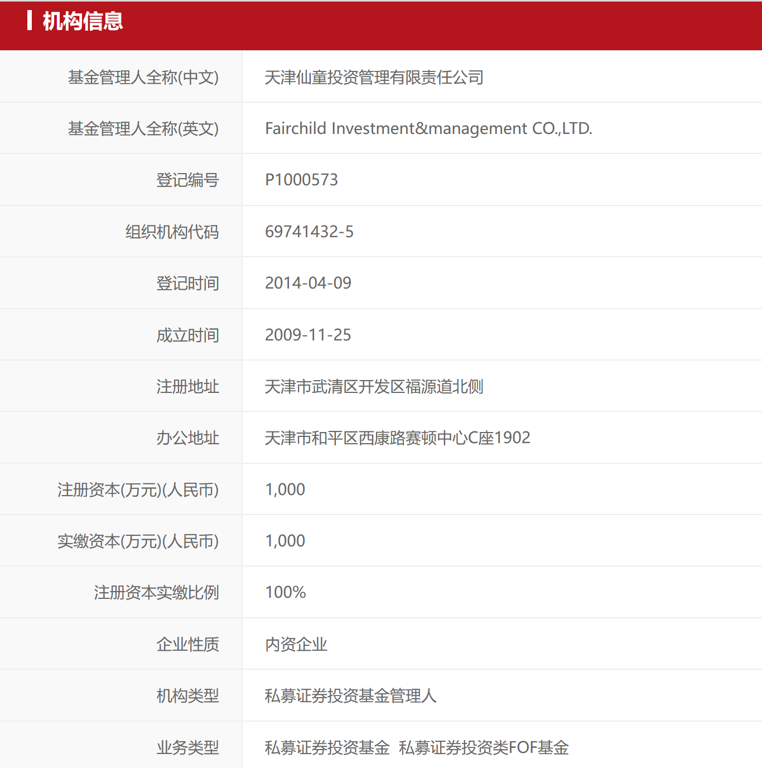Click the 办公地址 label
Viewport: 762px width, 768px height.
point(187,438)
